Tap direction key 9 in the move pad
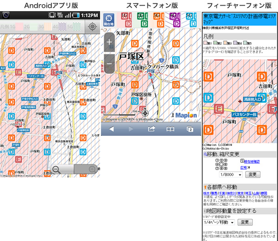 coord(226,169)
